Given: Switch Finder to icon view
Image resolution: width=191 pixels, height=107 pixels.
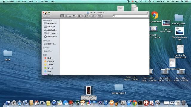Looking at the screenshot, I should pos(62,16).
